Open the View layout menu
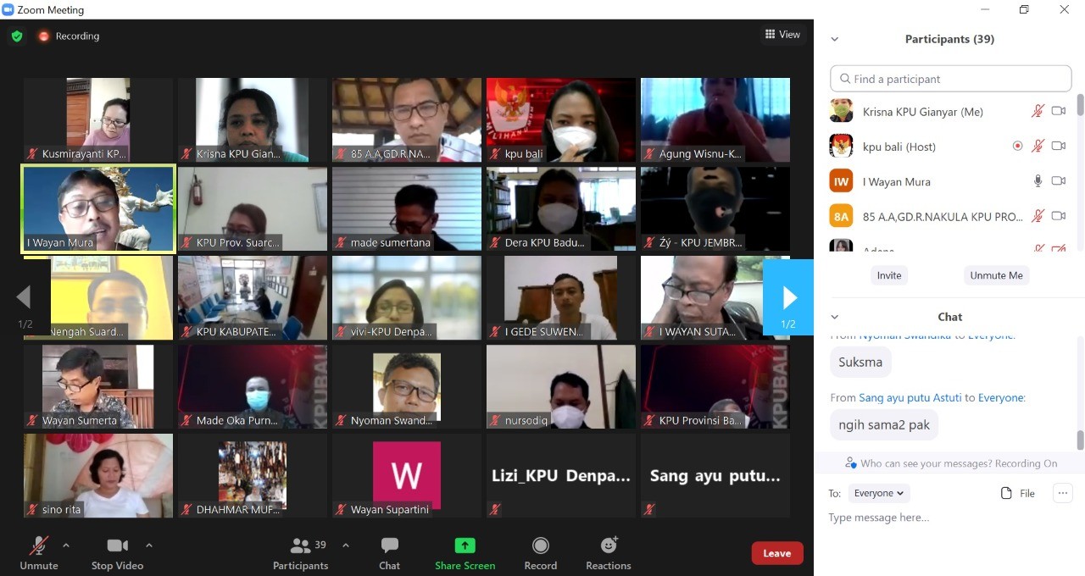 (x=782, y=35)
